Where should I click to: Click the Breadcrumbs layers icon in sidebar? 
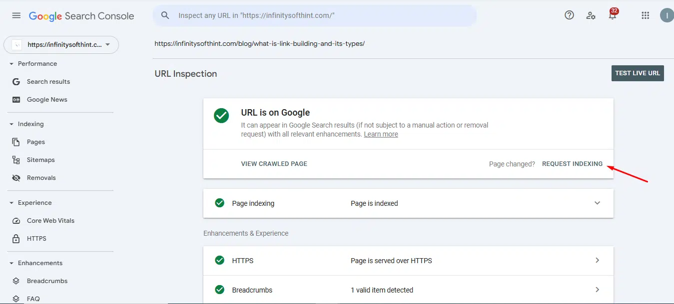click(16, 281)
